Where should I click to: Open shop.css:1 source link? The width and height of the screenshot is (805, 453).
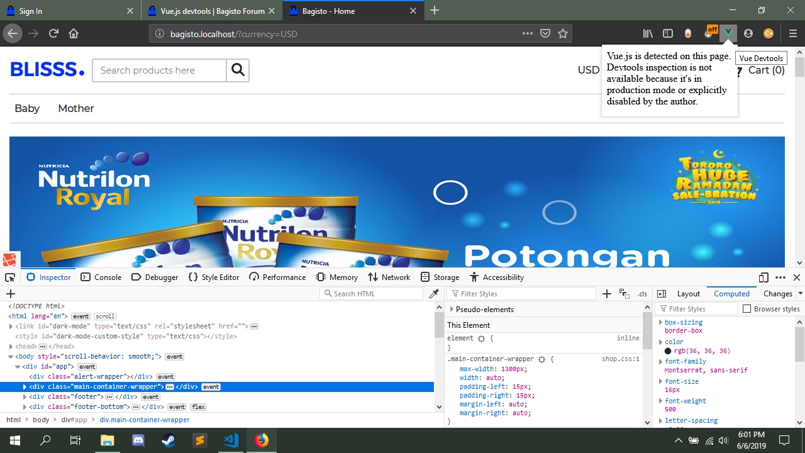click(x=621, y=359)
